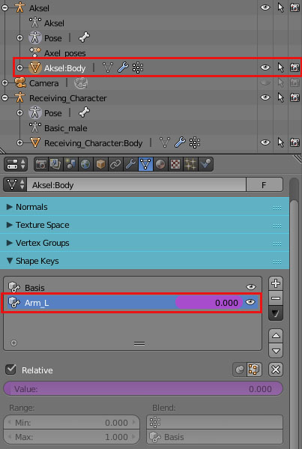Uncheck the Relative shape keys checkbox
Screen dimensions: 302x449
point(11,370)
